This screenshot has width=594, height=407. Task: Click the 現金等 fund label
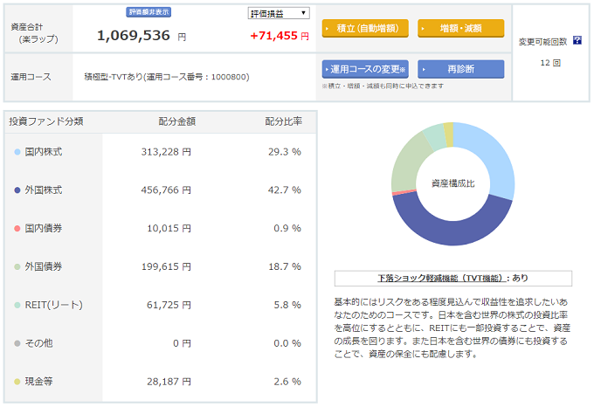coord(38,382)
